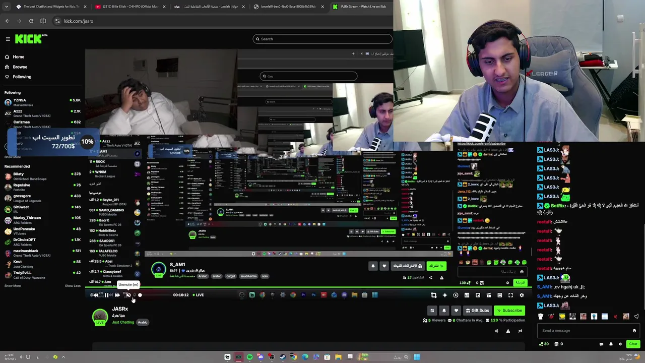Image resolution: width=645 pixels, height=363 pixels.
Task: Collapse with Show Less under Recommended
Action: (x=73, y=286)
